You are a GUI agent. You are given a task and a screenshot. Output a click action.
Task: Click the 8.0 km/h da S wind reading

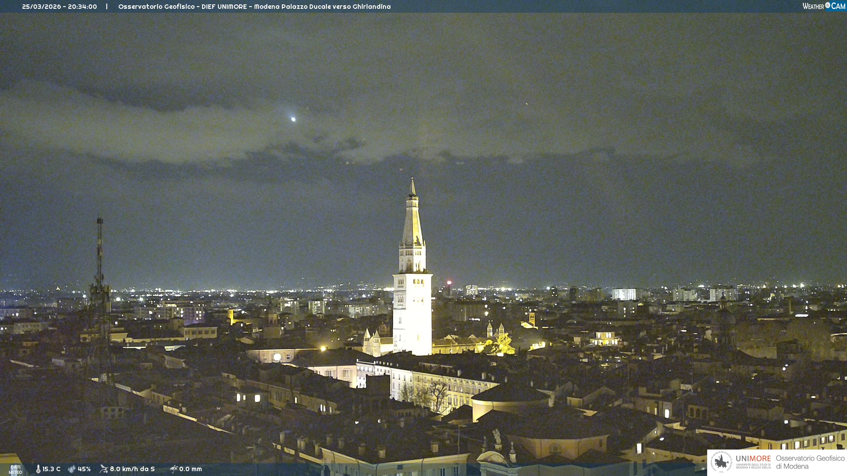click(132, 469)
